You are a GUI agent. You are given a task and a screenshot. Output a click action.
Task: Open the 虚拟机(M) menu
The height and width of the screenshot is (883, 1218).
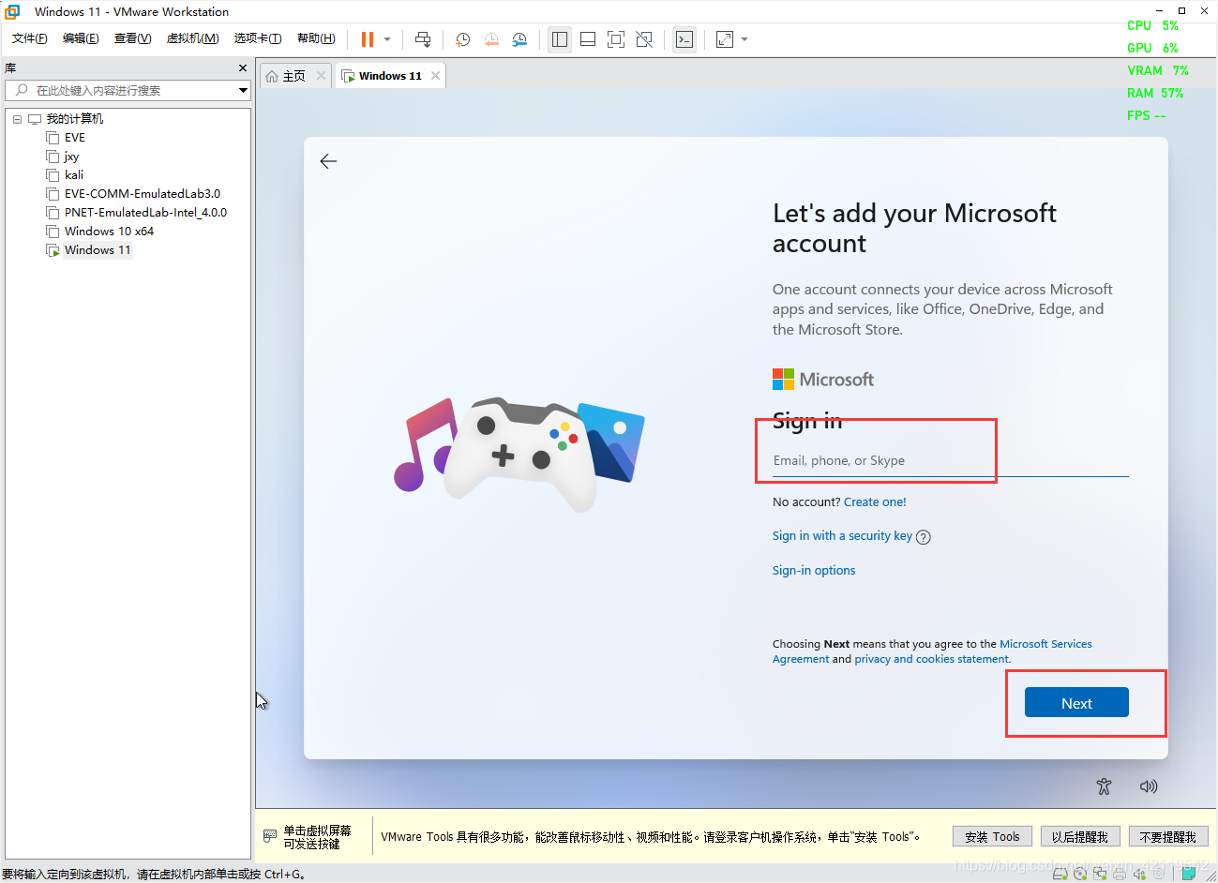point(192,38)
